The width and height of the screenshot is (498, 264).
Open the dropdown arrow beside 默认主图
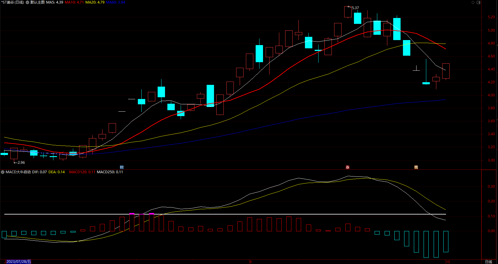click(27, 2)
